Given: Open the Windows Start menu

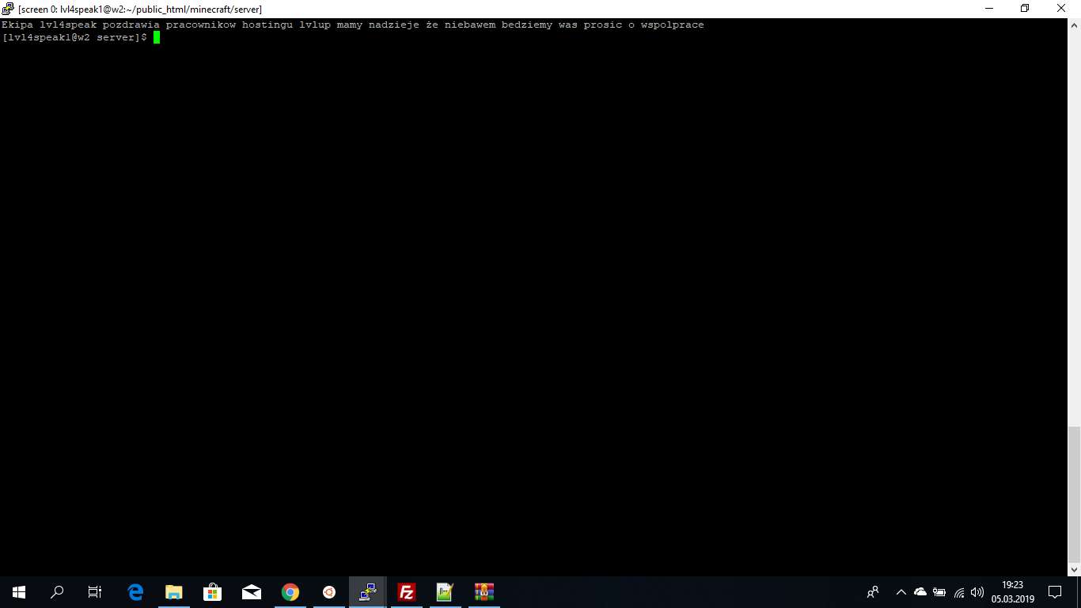Looking at the screenshot, I should [19, 592].
